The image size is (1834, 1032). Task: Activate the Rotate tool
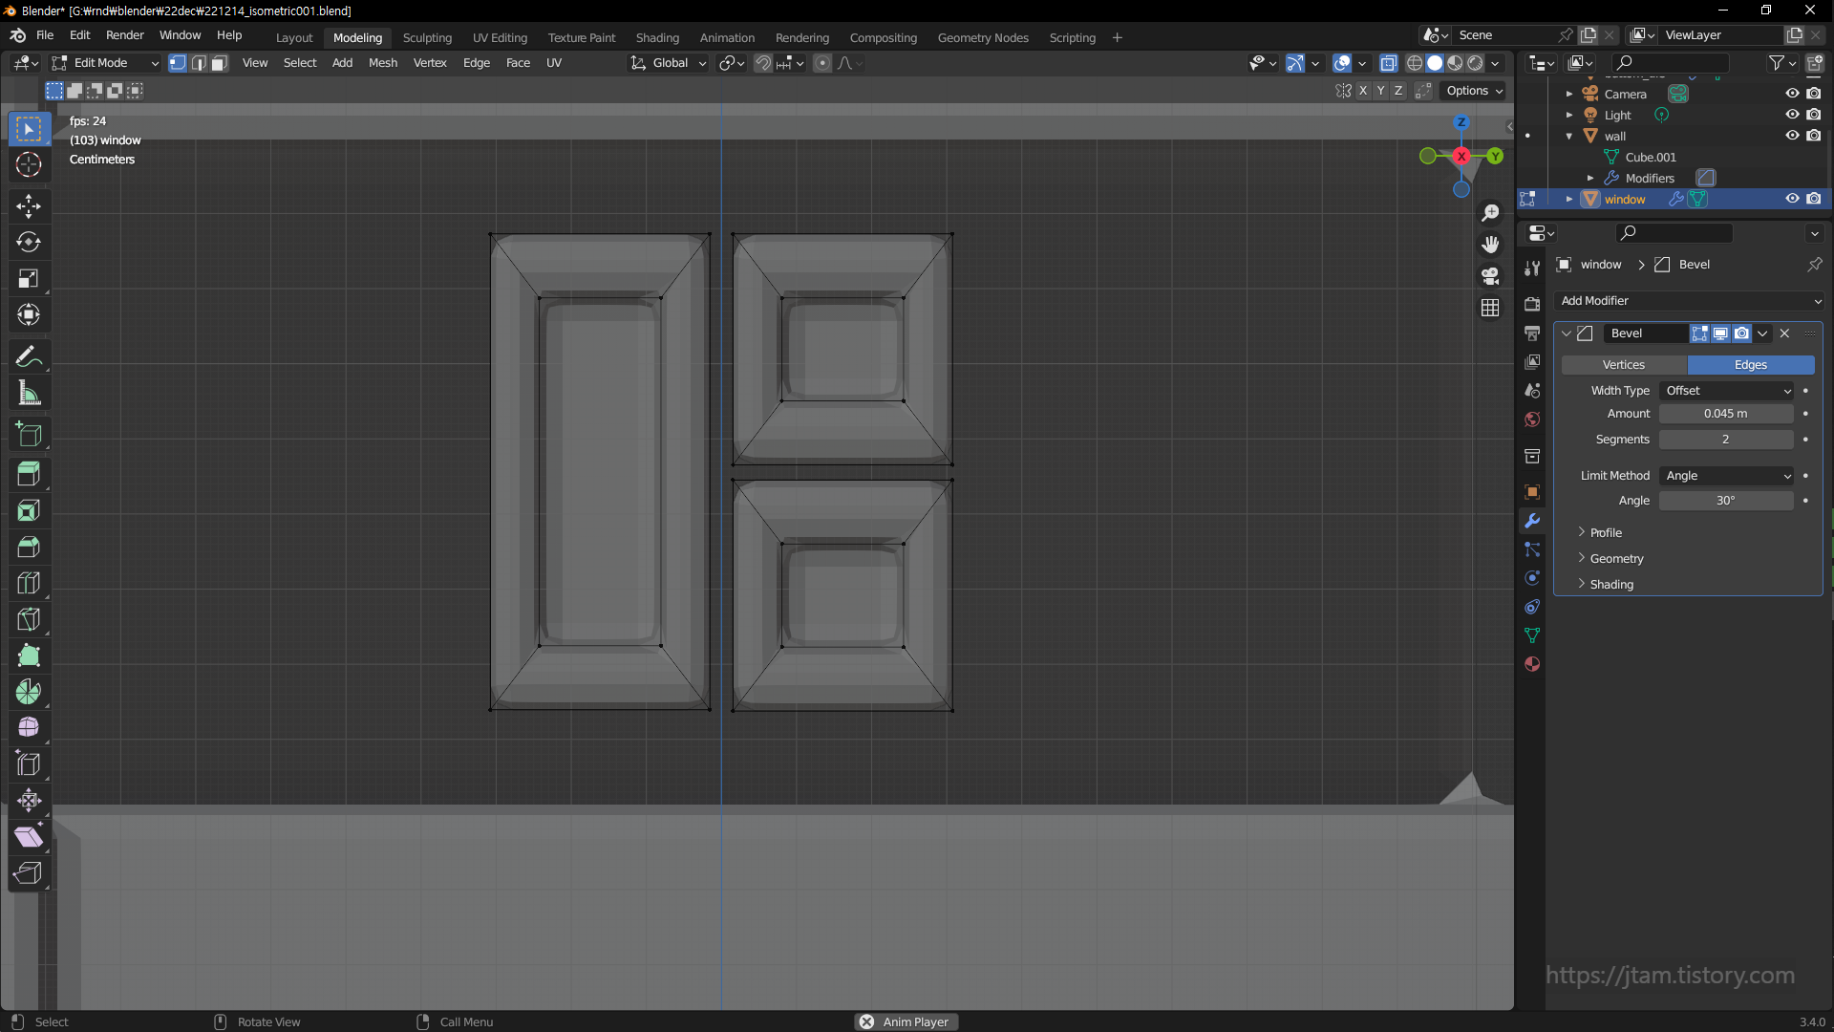tap(29, 242)
